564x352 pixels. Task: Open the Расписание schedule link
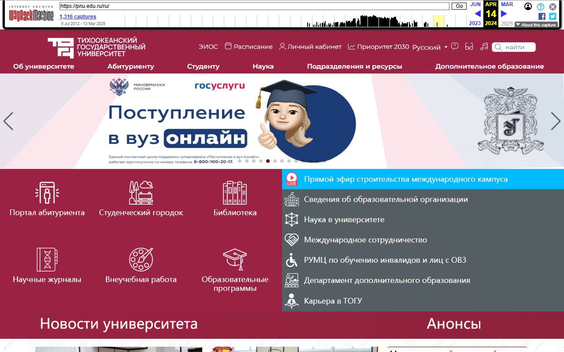[249, 47]
